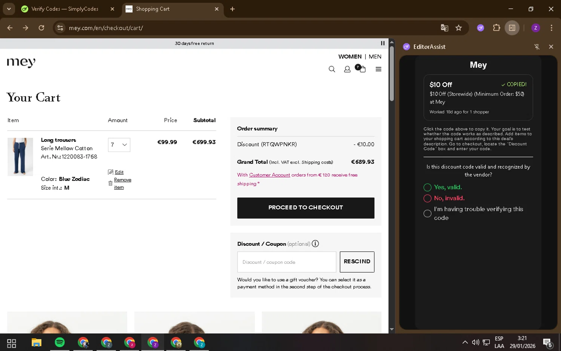Open the tab search chevron in Chrome

(9, 9)
